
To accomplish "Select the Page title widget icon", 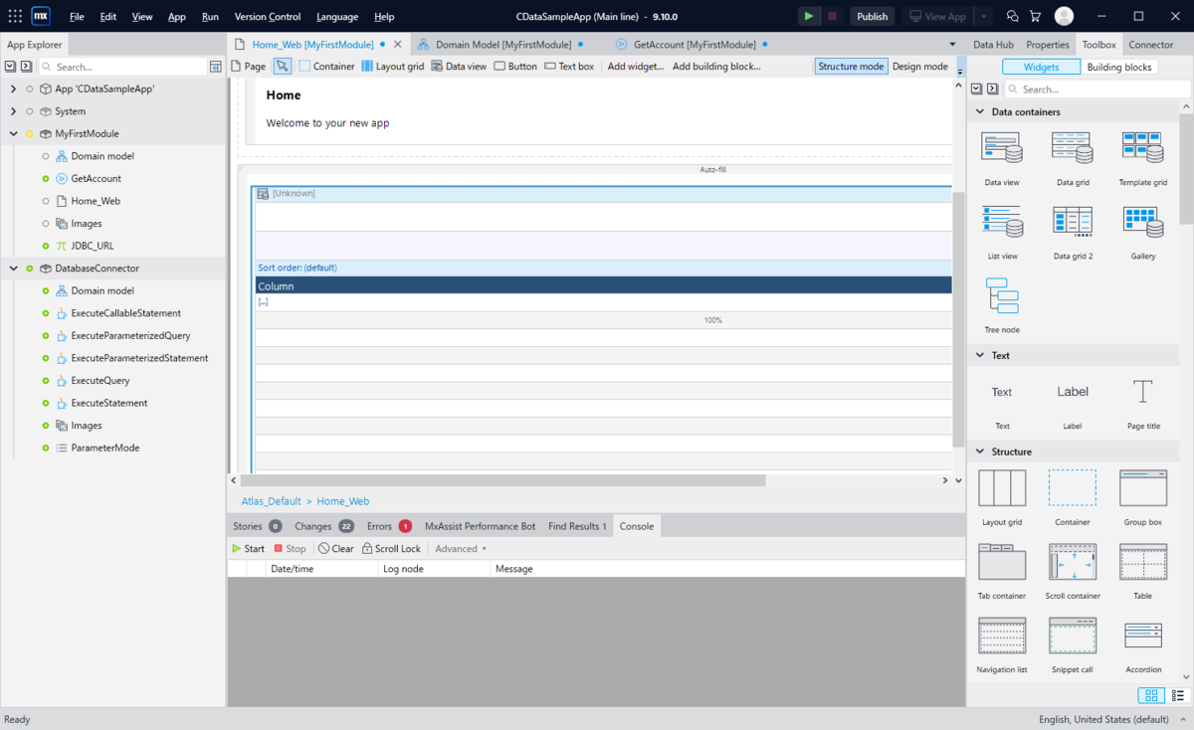I will (1142, 392).
